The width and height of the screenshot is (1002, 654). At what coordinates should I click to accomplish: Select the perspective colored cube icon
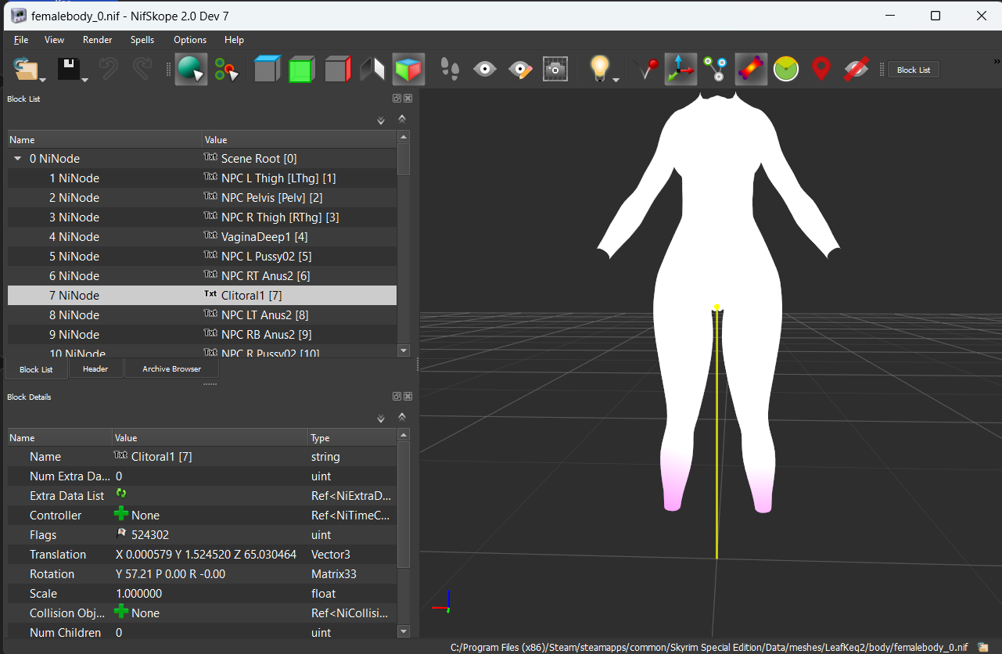point(408,70)
